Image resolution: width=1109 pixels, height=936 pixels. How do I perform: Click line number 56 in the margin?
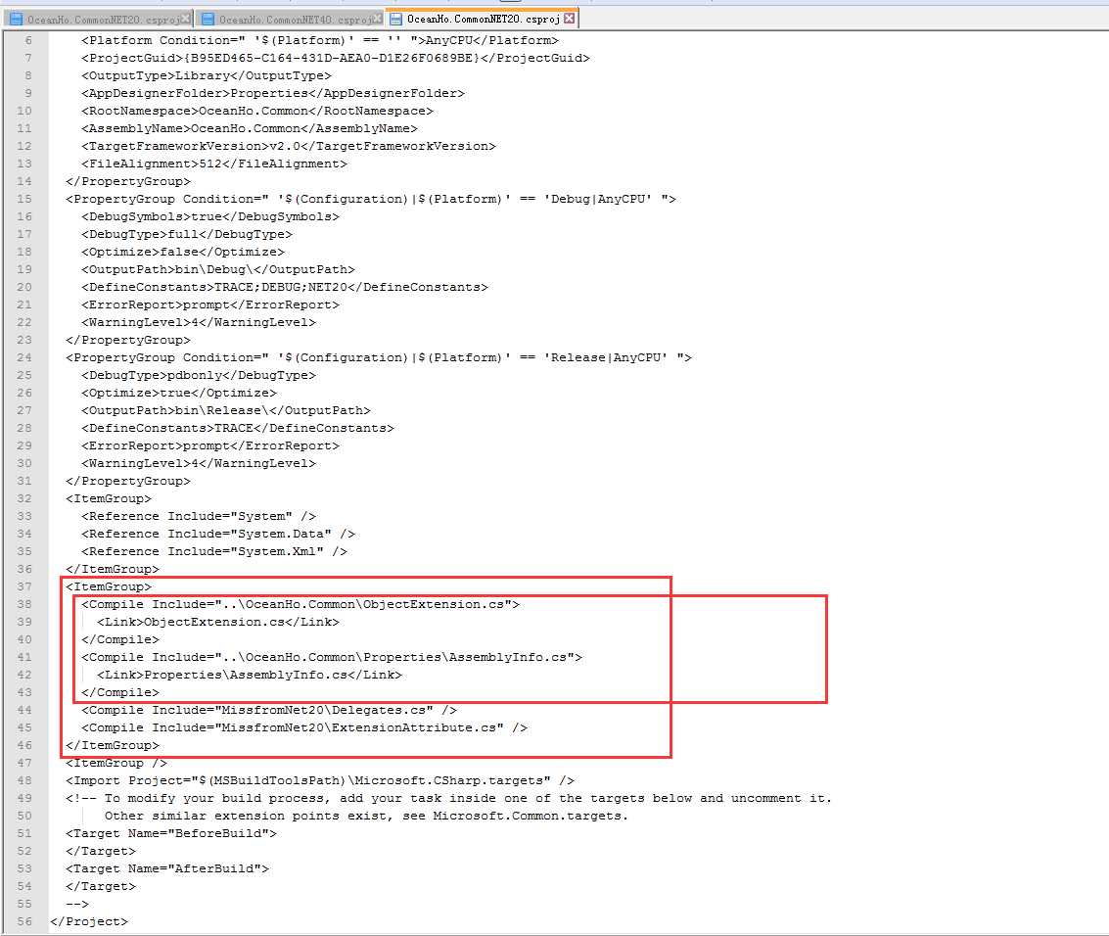[24, 921]
